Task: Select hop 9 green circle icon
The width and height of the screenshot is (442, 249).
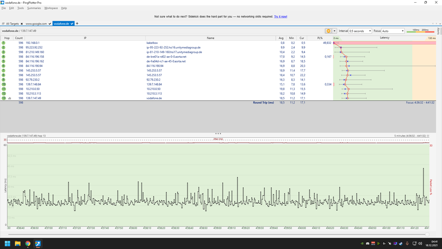Action: coord(4,80)
